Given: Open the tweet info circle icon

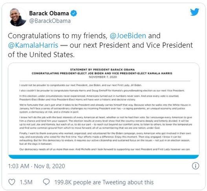Looking at the screenshot, I should pyautogui.click(x=195, y=166).
